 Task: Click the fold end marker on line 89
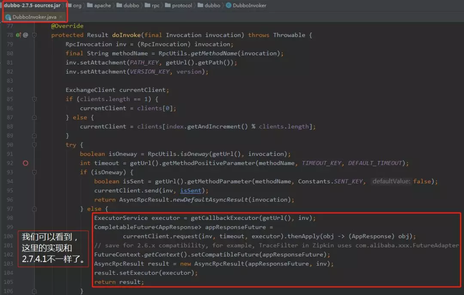pos(34,136)
